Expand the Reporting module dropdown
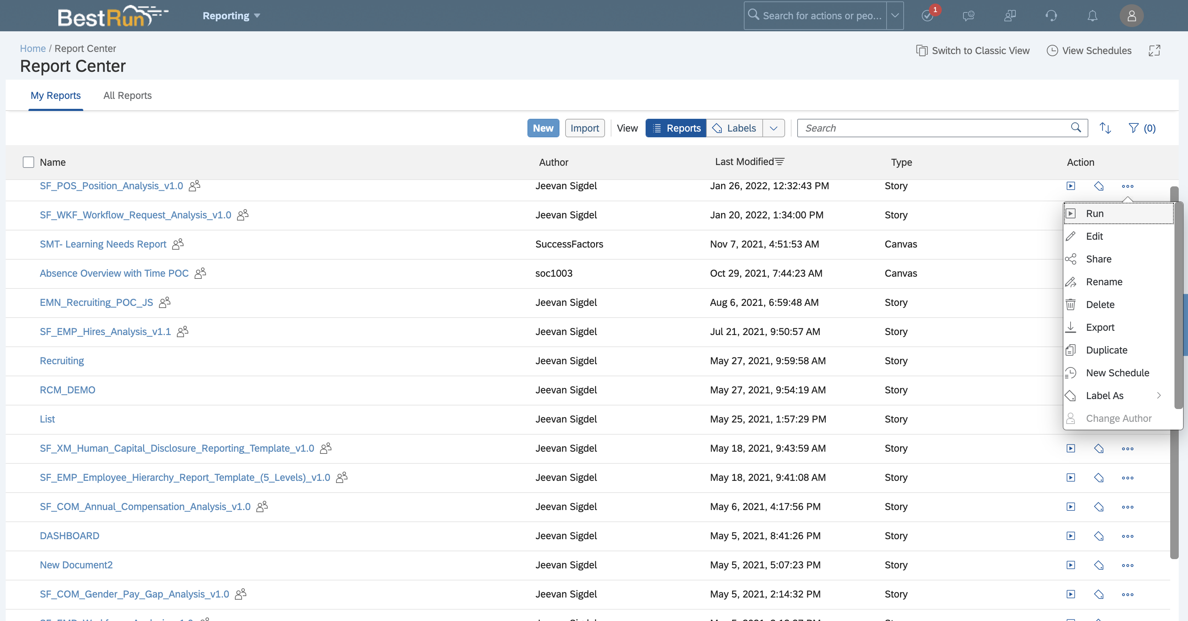Screen dimensions: 1188x621 [231, 16]
